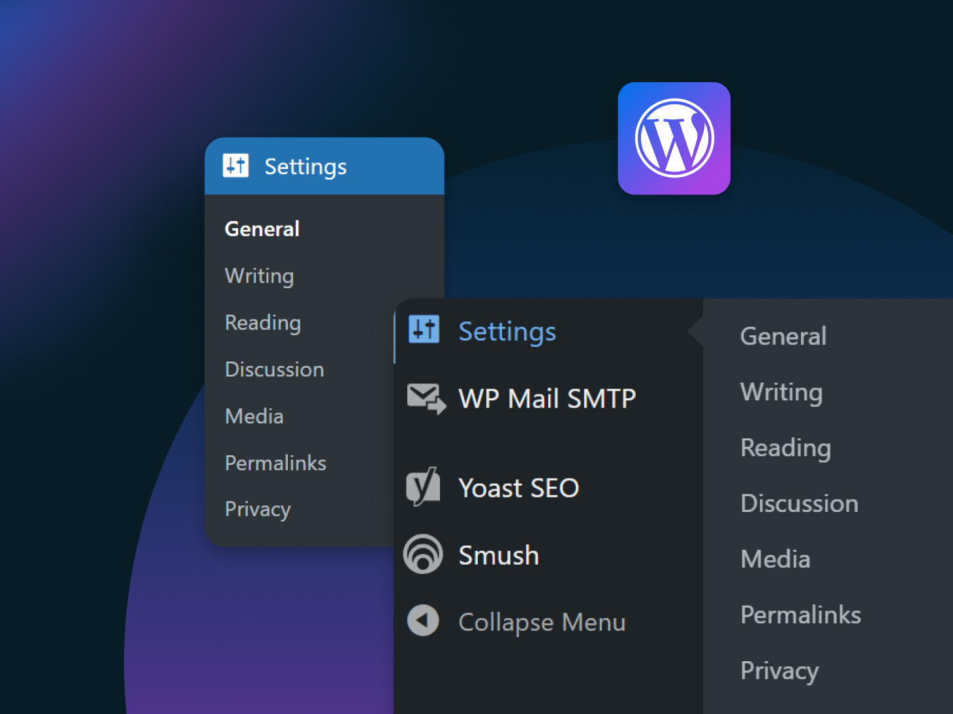953x714 pixels.
Task: Open the Smush menu item
Action: [x=499, y=556]
